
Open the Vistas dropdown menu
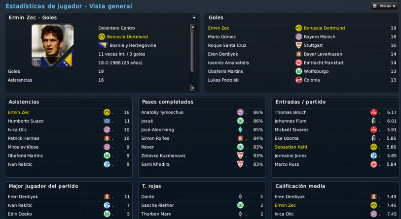(384, 6)
